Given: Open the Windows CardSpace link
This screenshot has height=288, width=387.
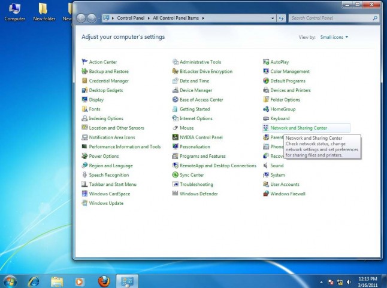Looking at the screenshot, I should click(110, 194).
